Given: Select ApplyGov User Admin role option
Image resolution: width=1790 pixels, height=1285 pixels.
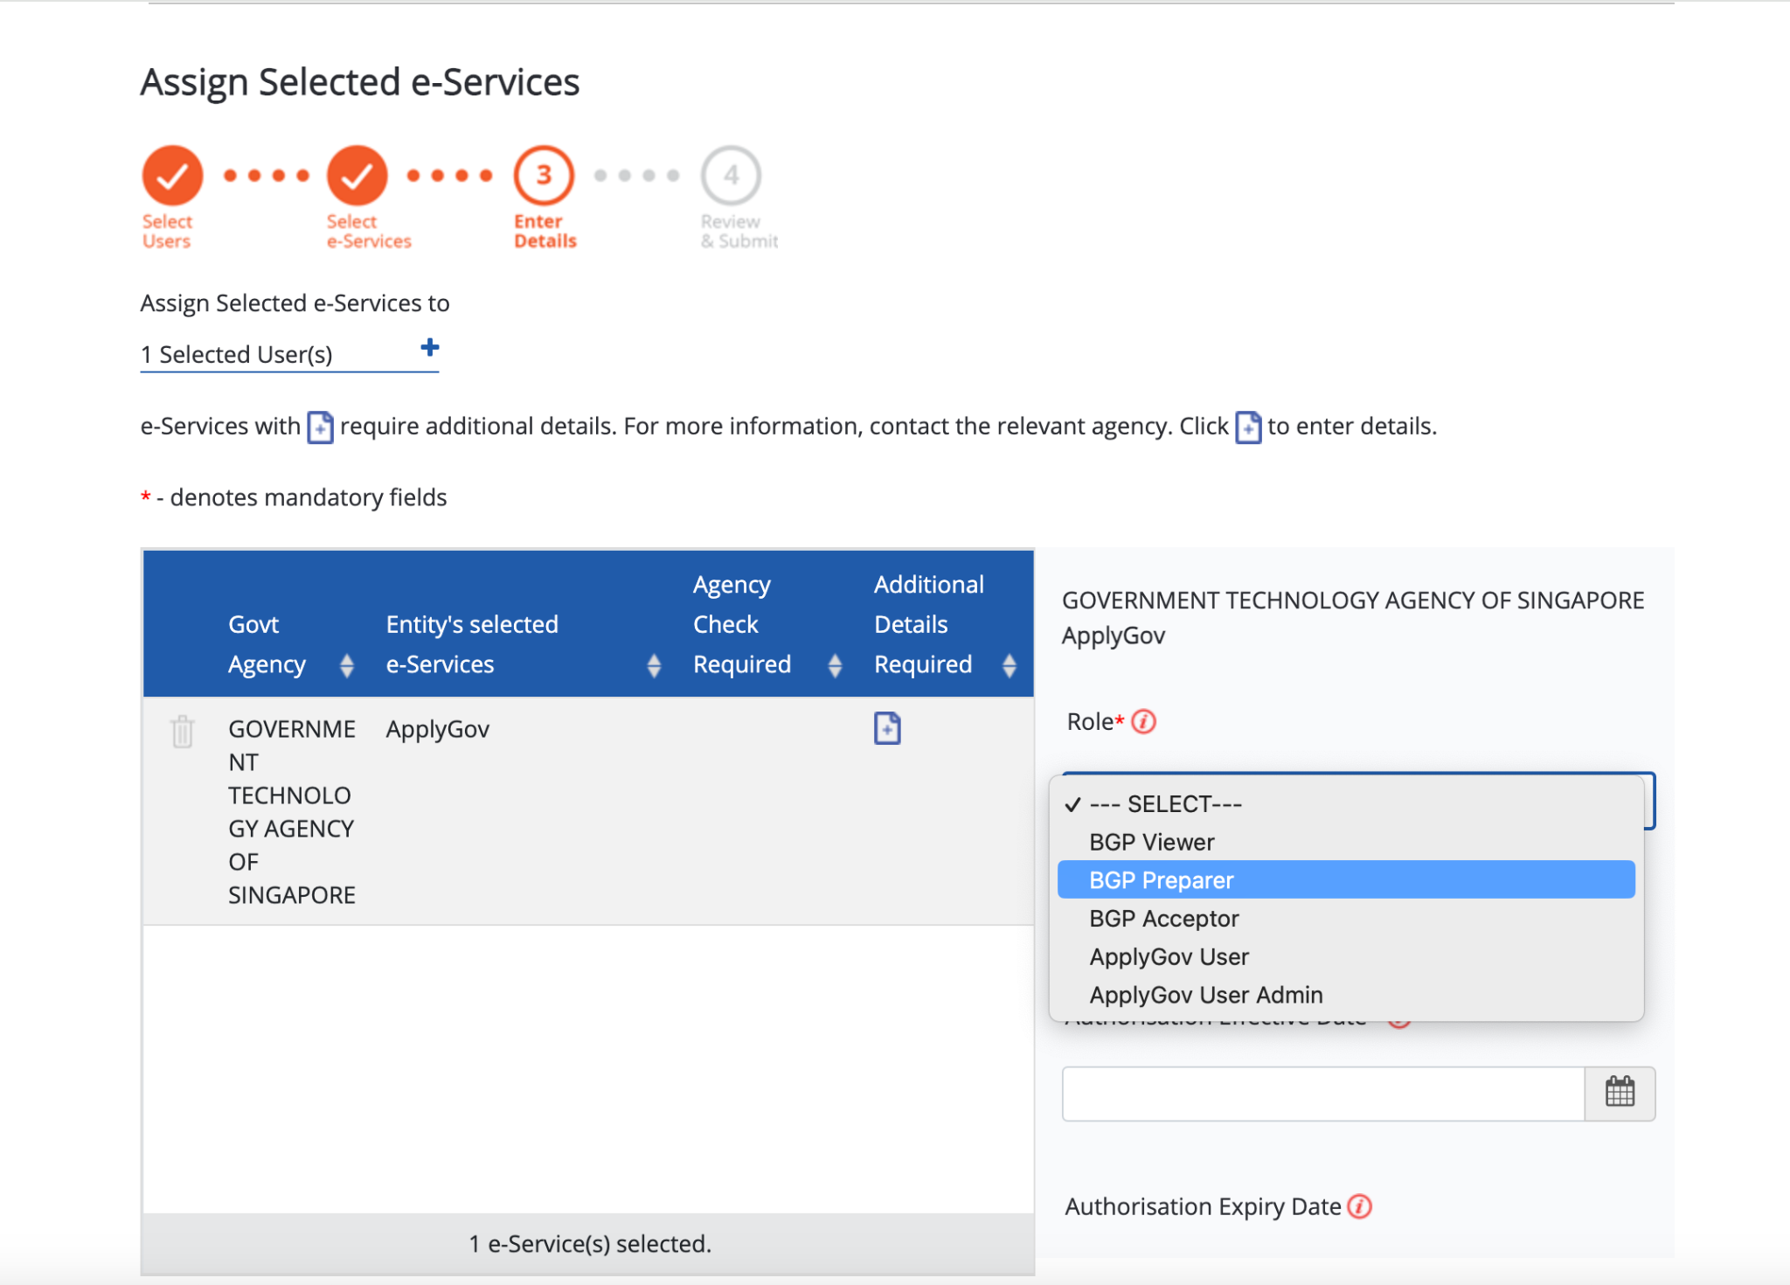Looking at the screenshot, I should tap(1346, 995).
